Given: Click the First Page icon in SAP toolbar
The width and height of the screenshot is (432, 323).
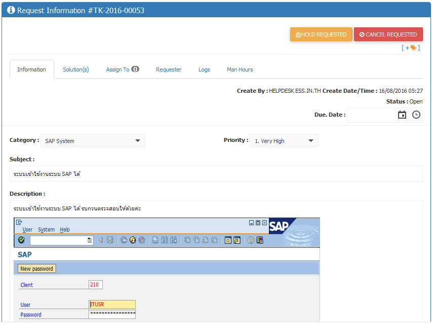Looking at the screenshot, I should click(x=187, y=240).
